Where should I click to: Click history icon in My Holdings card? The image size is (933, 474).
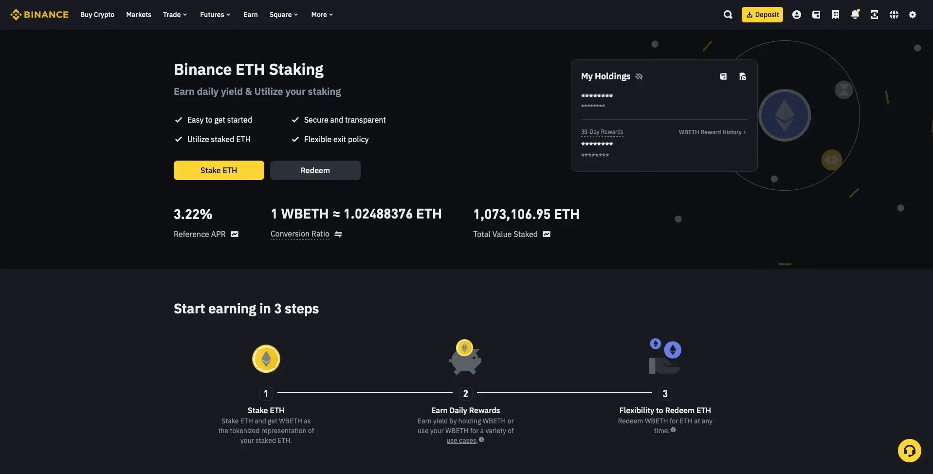[743, 76]
